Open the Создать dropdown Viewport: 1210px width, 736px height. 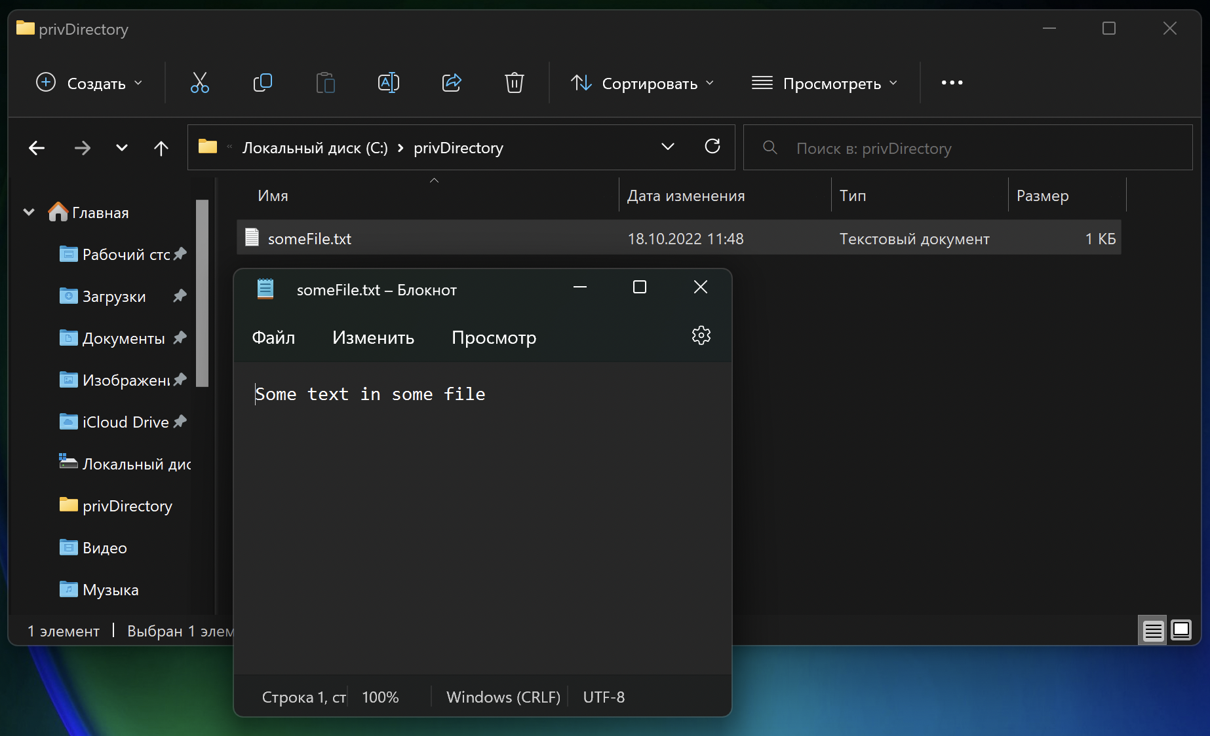[x=89, y=83]
